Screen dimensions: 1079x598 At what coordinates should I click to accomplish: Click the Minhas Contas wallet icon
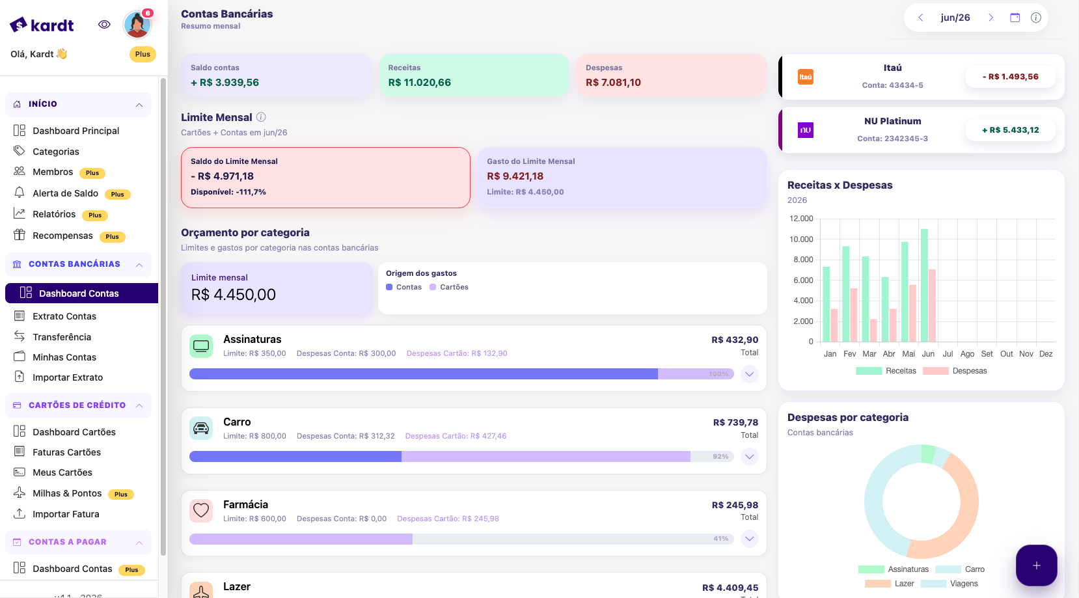coord(20,357)
